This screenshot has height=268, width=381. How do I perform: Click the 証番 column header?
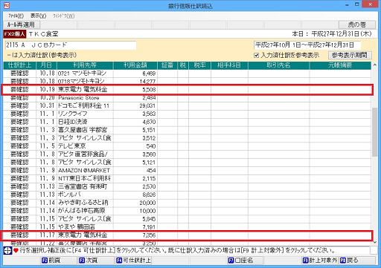[x=167, y=65]
